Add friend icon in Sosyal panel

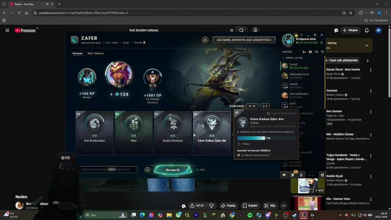point(304,52)
